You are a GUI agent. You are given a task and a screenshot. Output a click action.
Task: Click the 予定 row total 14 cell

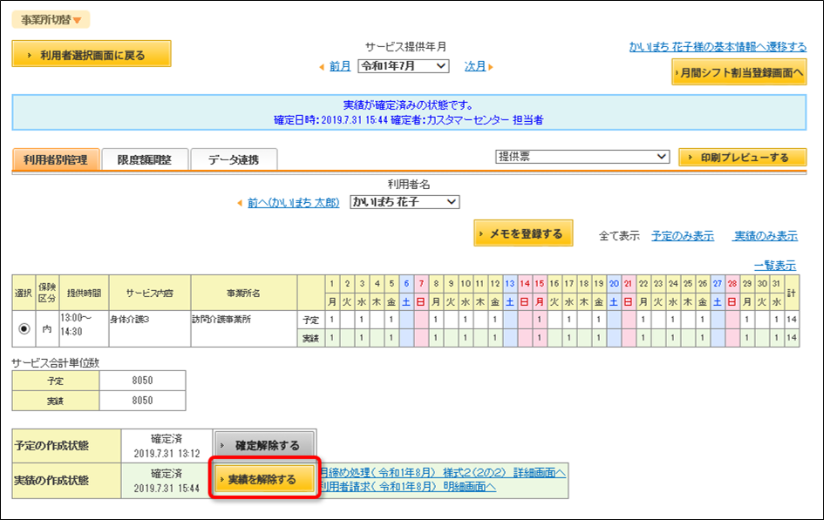pos(792,320)
